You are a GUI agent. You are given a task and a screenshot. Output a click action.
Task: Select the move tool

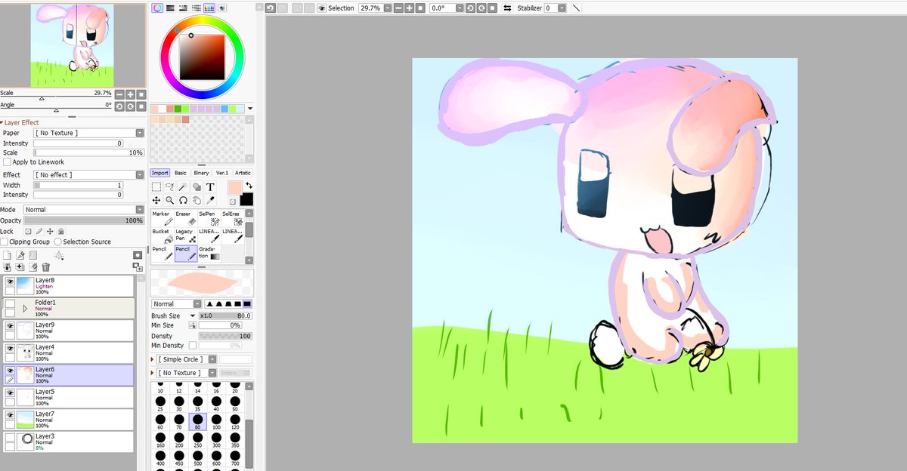click(156, 200)
